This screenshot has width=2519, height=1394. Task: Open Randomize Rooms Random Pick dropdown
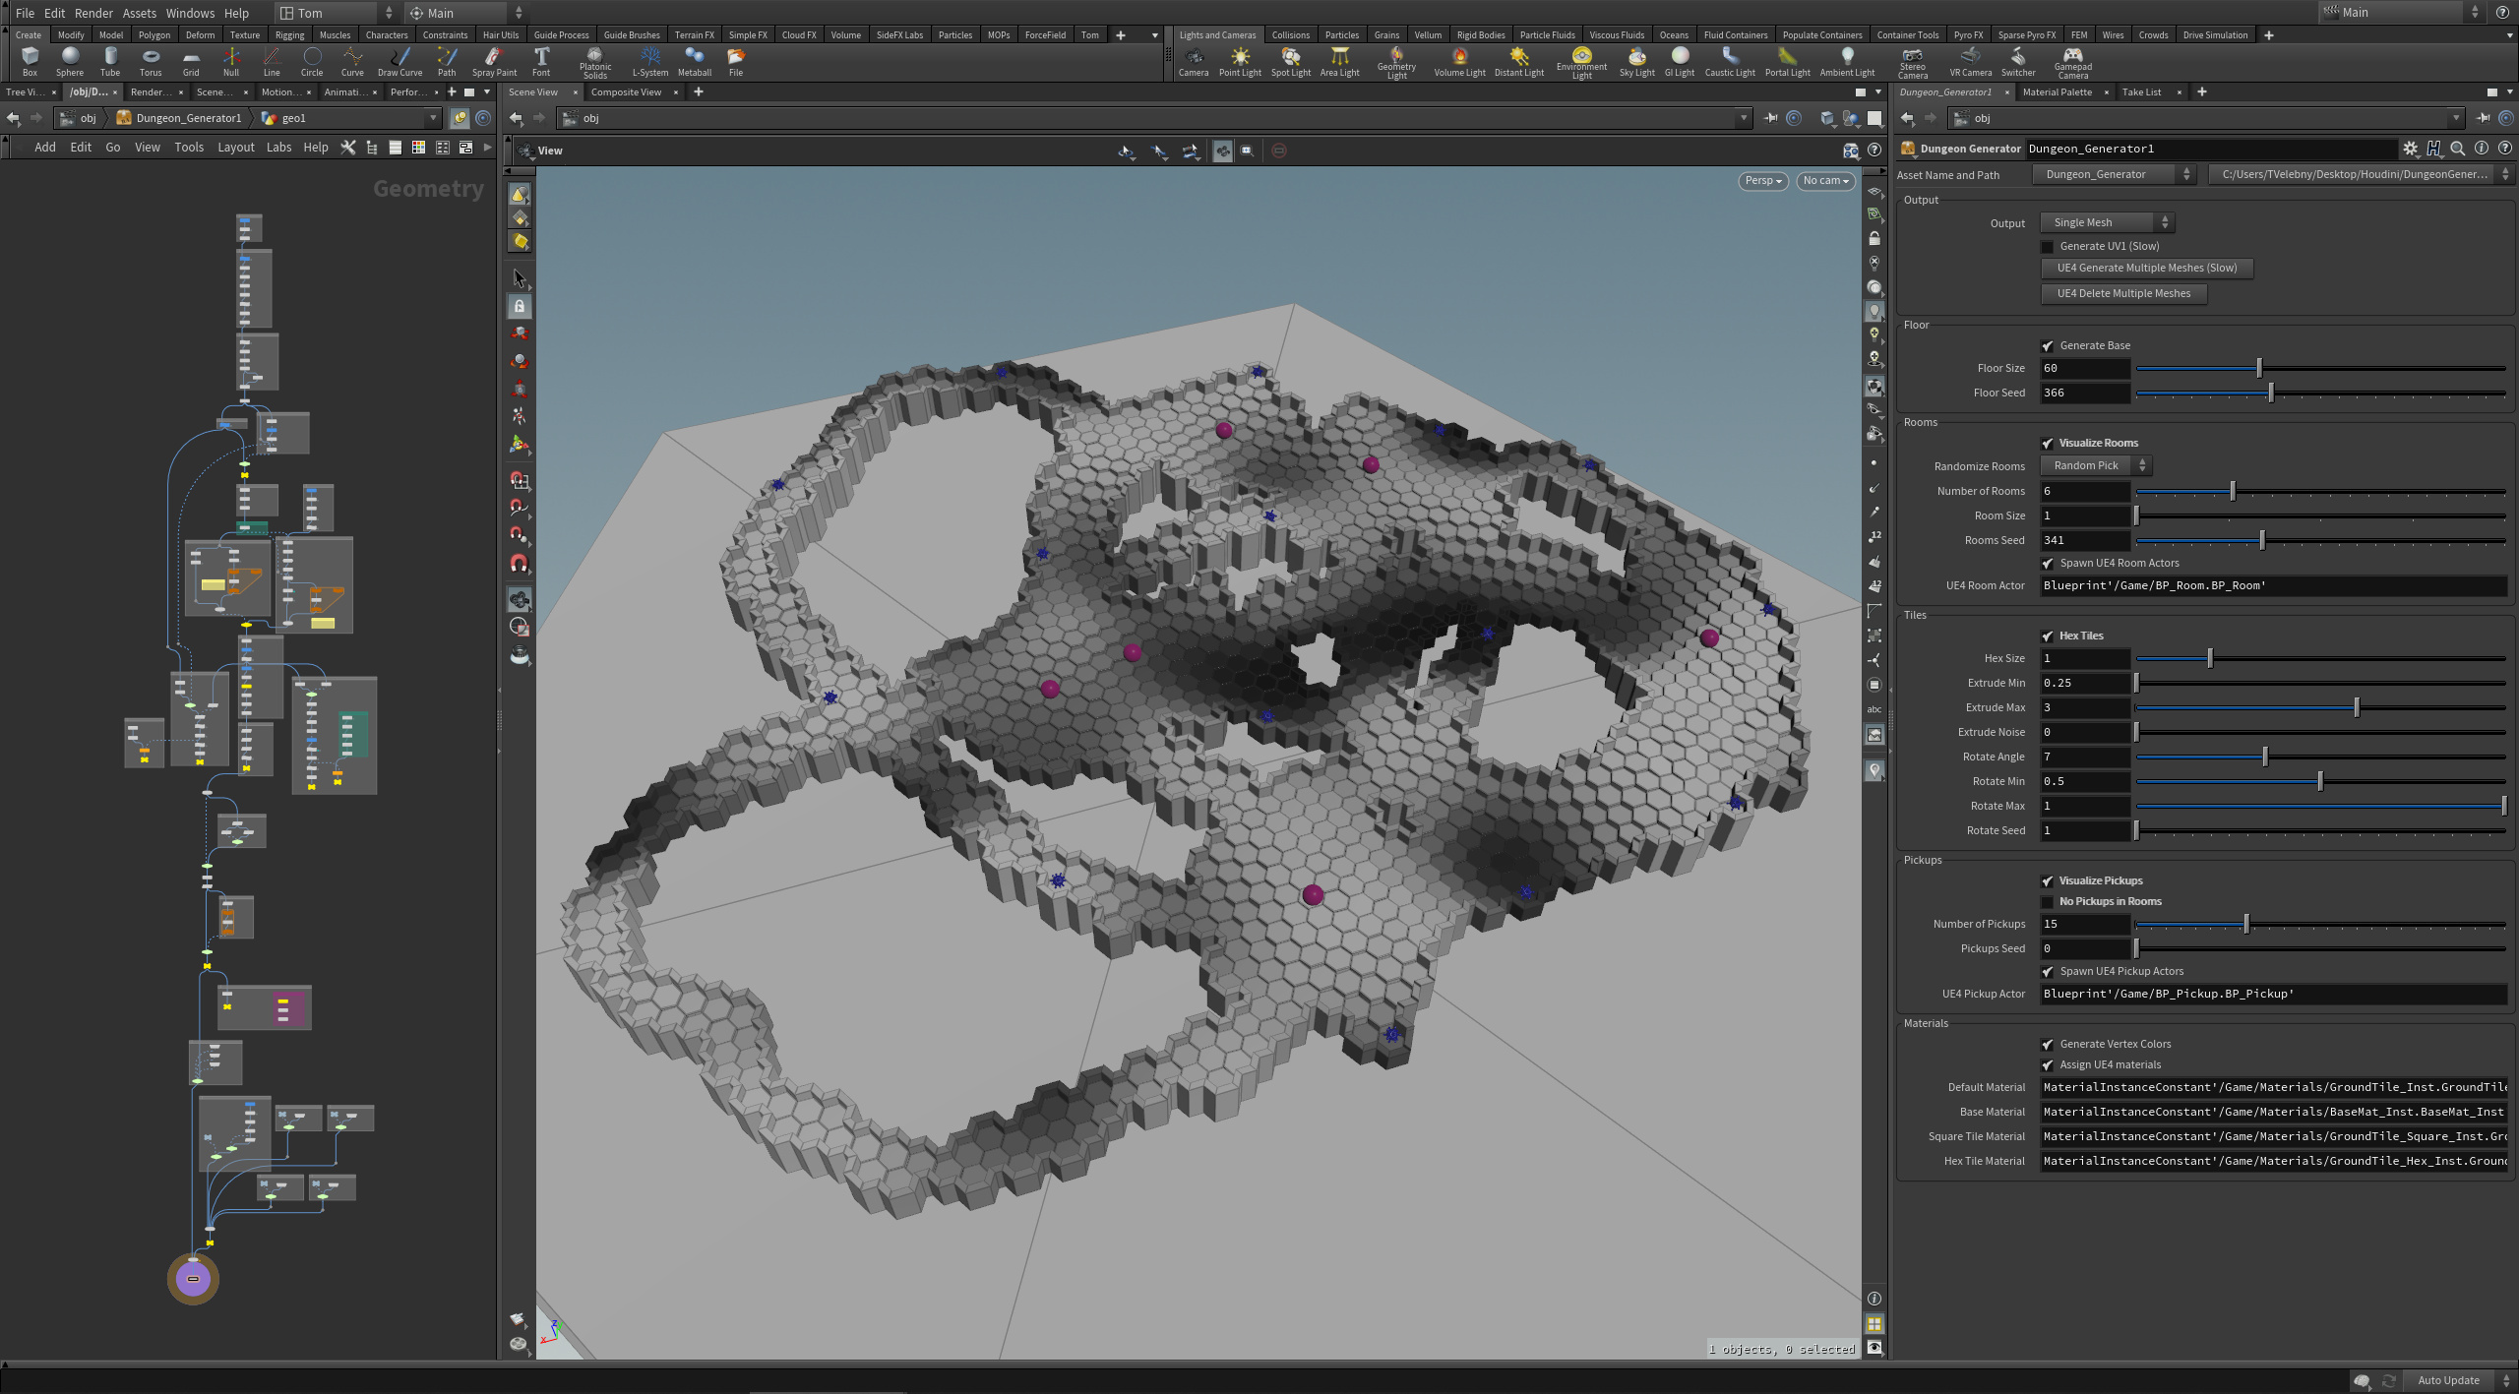tap(2095, 466)
